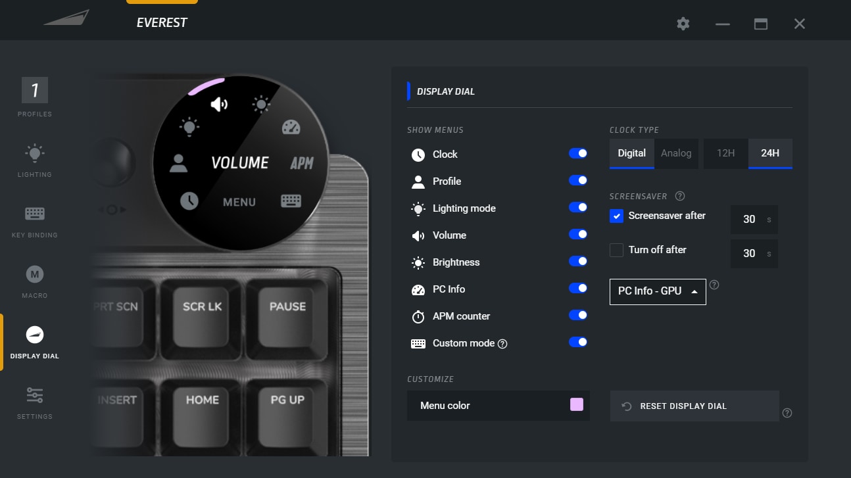The image size is (851, 478).
Task: Open the Lighting section in sidebar
Action: (34, 160)
